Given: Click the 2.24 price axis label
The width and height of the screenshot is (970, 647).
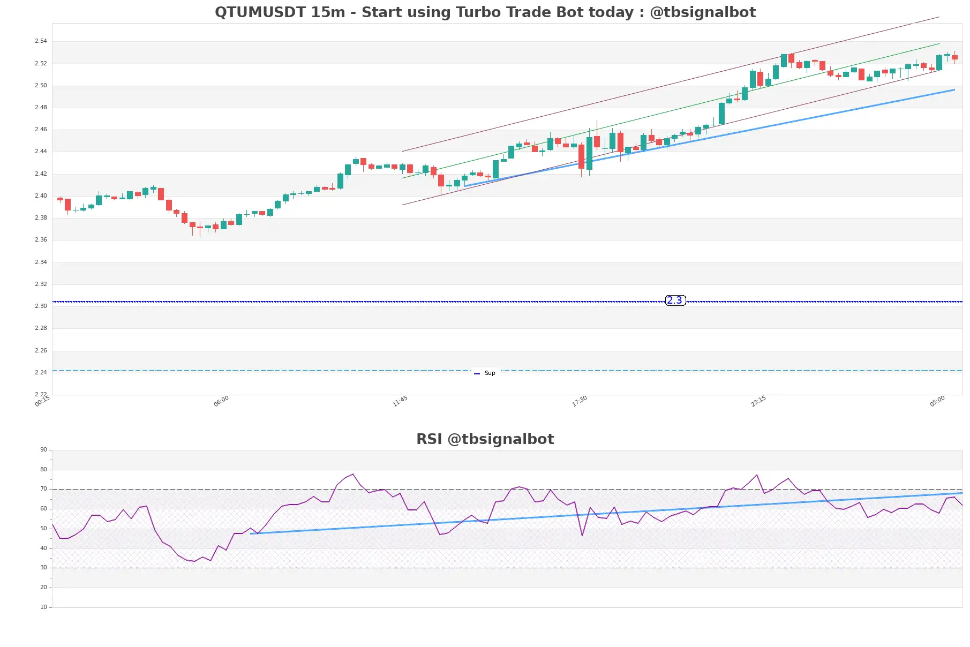Looking at the screenshot, I should click(x=41, y=372).
